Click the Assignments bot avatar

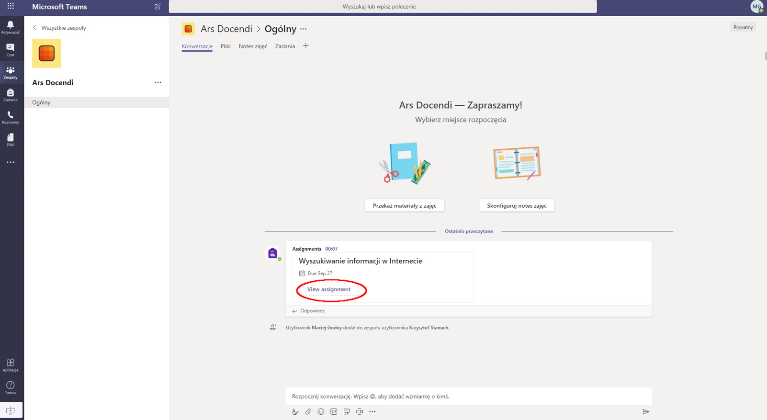click(x=273, y=253)
